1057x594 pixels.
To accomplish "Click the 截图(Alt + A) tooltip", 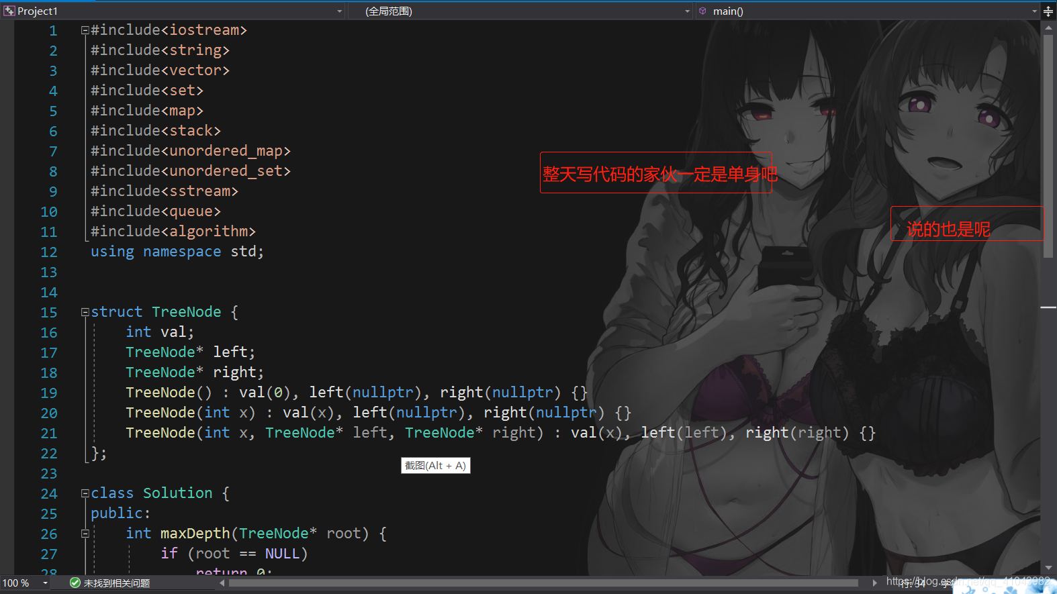I will point(435,465).
